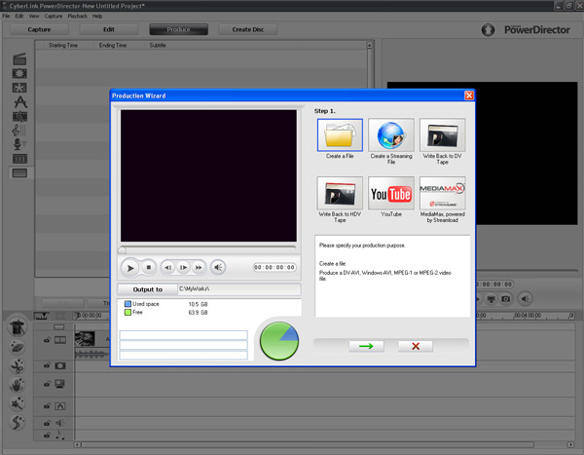The height and width of the screenshot is (455, 584).
Task: Toggle lock on the PiP track
Action: click(47, 384)
